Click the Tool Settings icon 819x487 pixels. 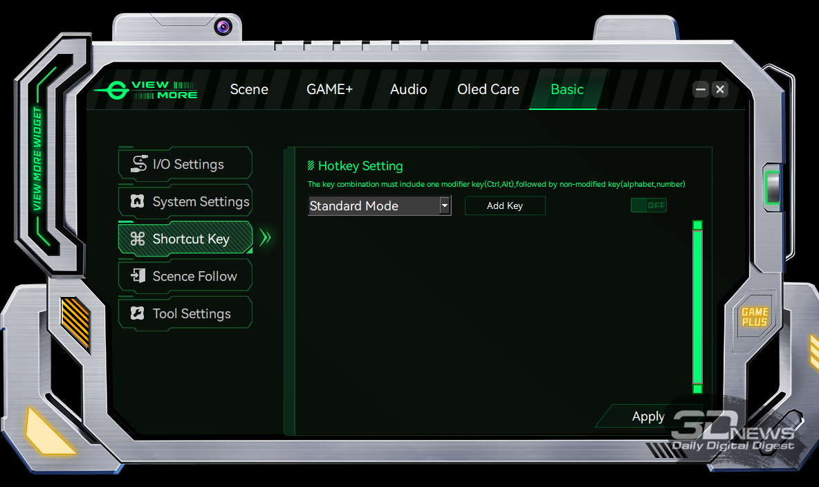(x=138, y=313)
